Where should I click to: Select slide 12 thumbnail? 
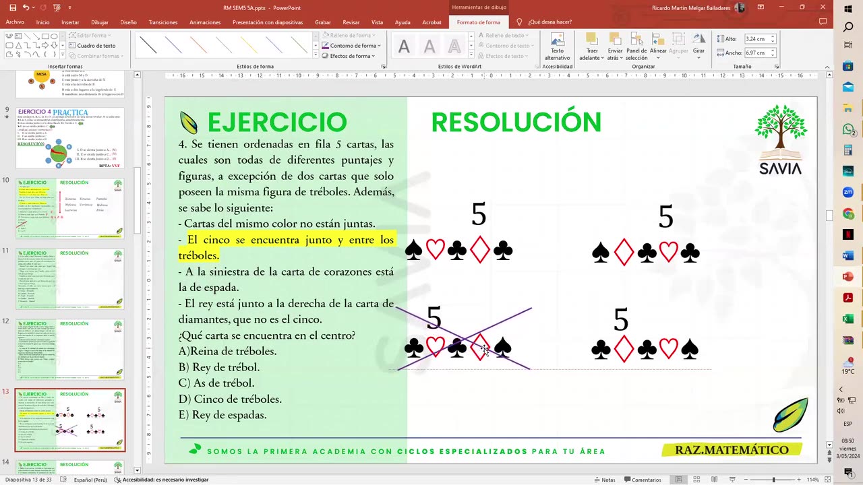click(70, 349)
